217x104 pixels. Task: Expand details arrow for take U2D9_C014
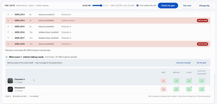click(x=12, y=21)
